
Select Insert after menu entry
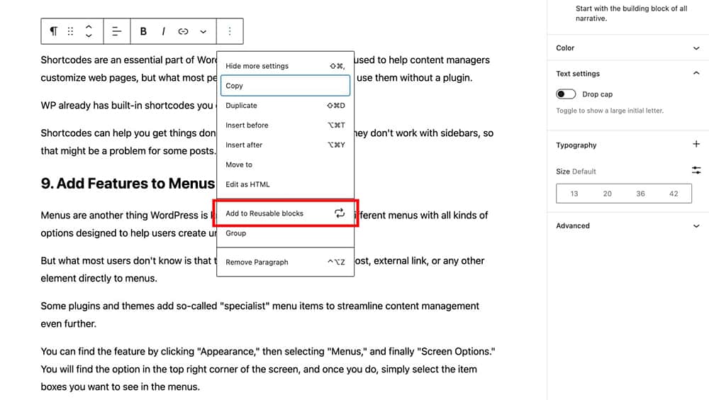pyautogui.click(x=285, y=145)
